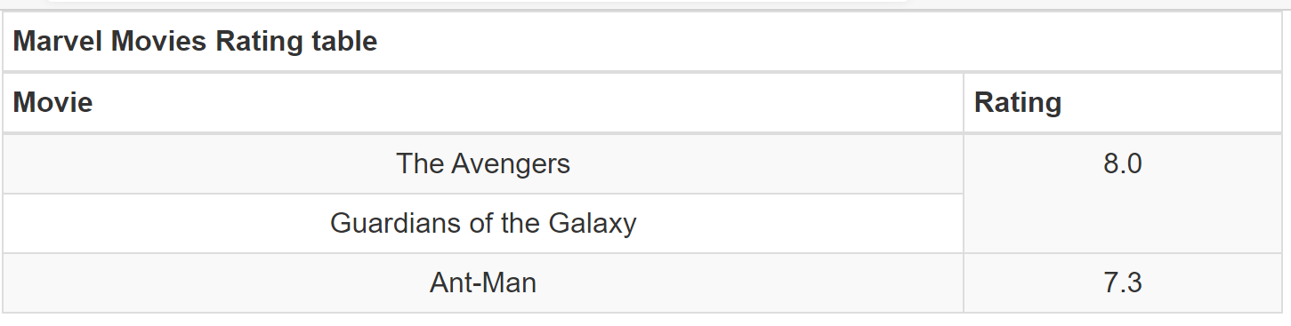Click Guardians of the Galaxy row
Viewport: 1291px width, 326px height.
[x=483, y=223]
